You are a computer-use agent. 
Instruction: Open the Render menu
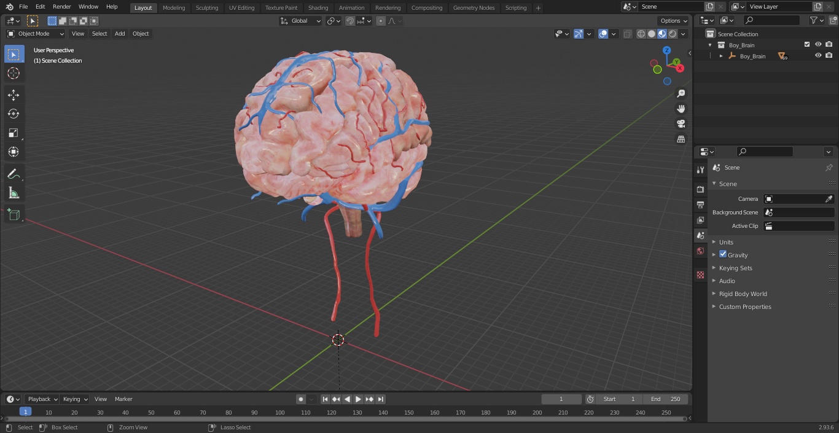point(61,7)
